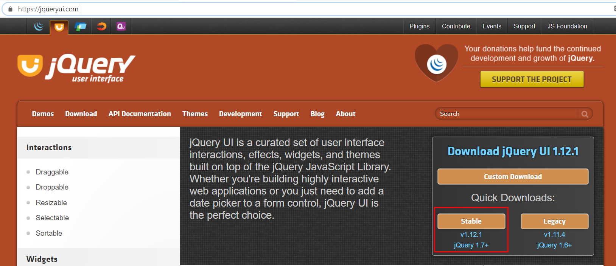Open the Draggable interaction link
The width and height of the screenshot is (616, 266).
[52, 172]
